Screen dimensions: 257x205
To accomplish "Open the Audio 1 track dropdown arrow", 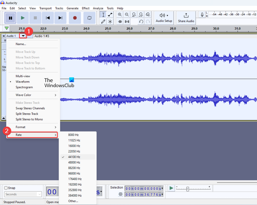I will 23,36.
